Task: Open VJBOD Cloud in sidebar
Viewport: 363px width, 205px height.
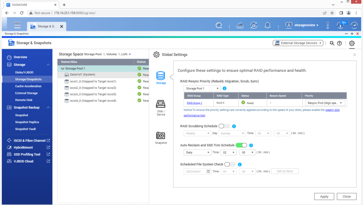Action: [23, 161]
